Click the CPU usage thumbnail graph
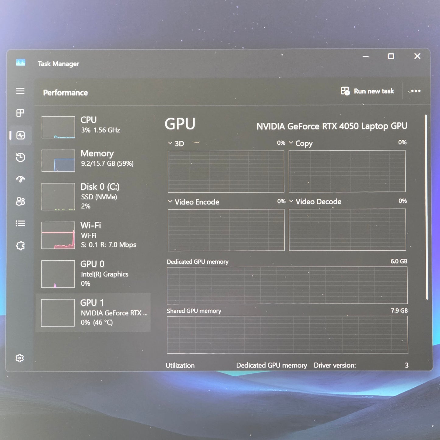Screen dimensions: 440x440 (58, 127)
